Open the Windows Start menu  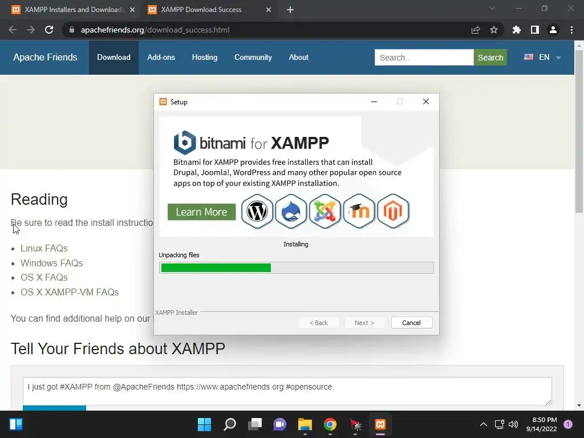click(205, 424)
